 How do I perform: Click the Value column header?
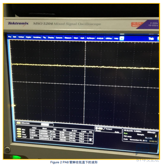pyautogui.click(x=34, y=128)
